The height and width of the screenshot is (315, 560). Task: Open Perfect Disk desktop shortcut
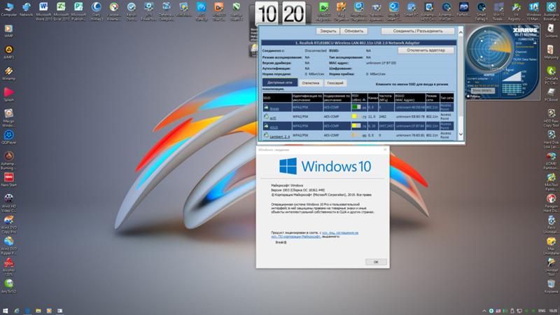pos(463,9)
